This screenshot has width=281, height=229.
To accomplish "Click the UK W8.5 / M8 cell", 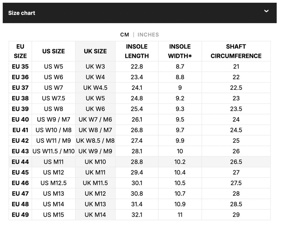I will click(95, 141).
